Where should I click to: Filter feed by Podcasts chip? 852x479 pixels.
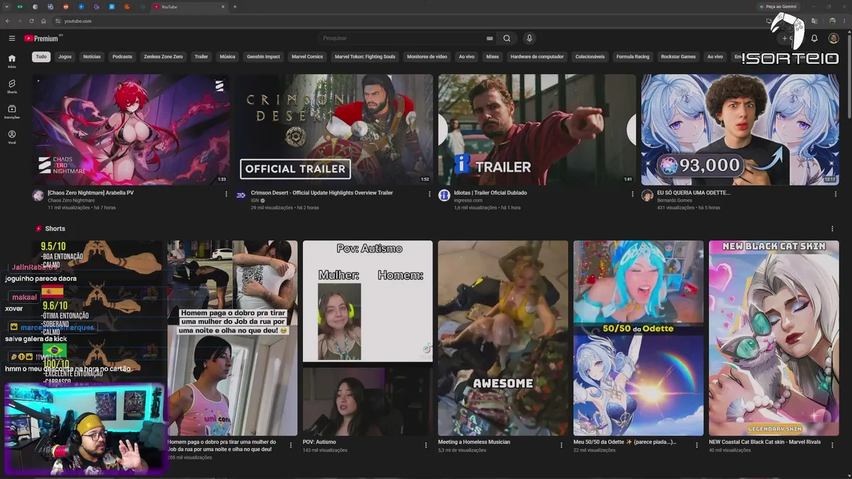[122, 57]
